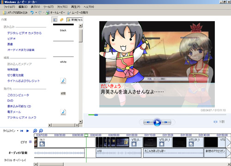Click the preview seek bar thumb

click(x=96, y=114)
